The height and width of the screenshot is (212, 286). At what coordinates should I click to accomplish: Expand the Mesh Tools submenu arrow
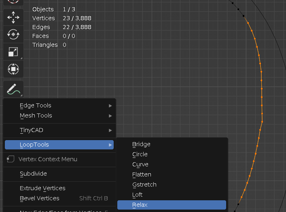coord(110,116)
